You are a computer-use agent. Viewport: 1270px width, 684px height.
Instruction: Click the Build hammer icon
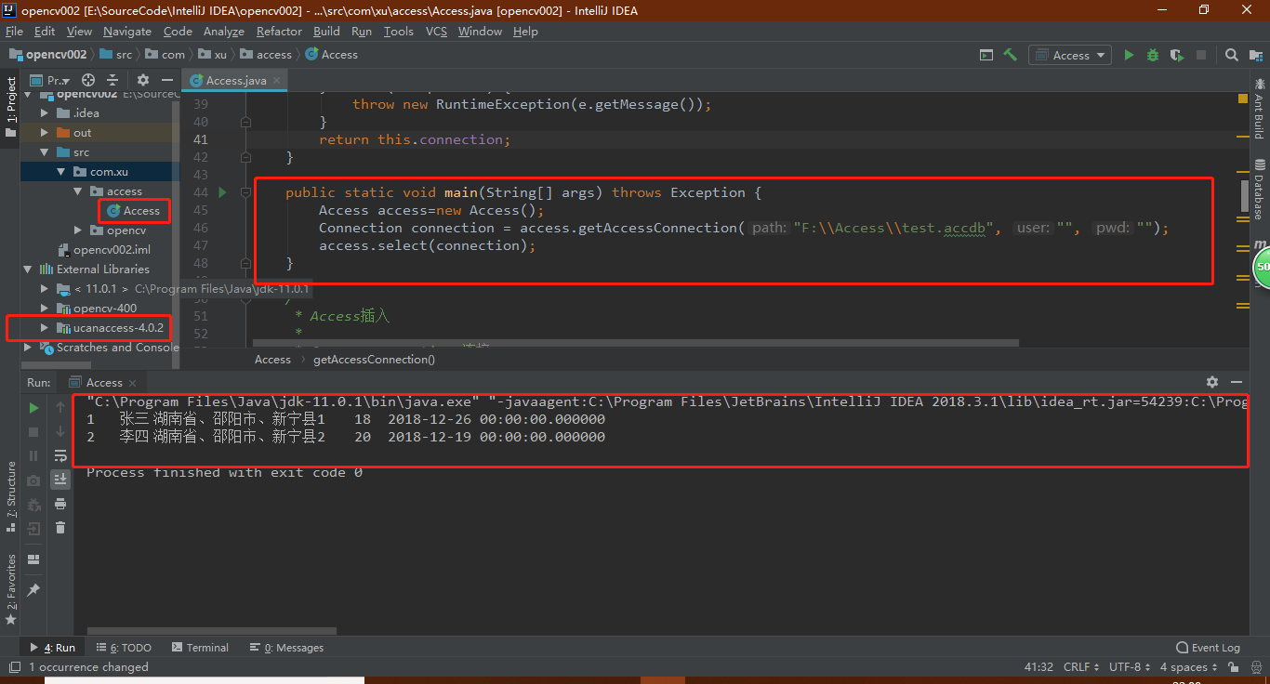pos(1011,55)
